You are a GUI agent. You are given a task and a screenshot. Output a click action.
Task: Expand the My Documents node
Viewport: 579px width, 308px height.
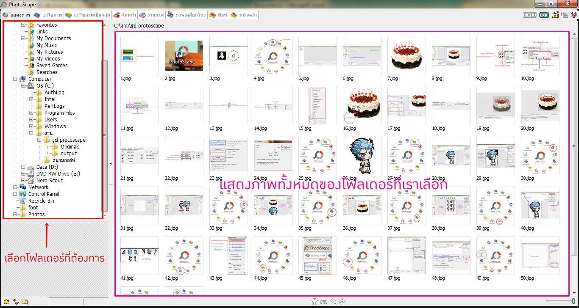(23, 38)
